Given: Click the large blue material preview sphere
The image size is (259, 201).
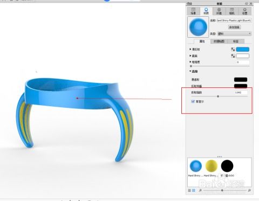Looking at the screenshot, I should (198, 27).
